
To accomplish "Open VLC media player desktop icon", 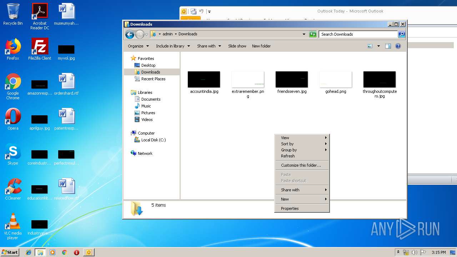I will pyautogui.click(x=13, y=226).
